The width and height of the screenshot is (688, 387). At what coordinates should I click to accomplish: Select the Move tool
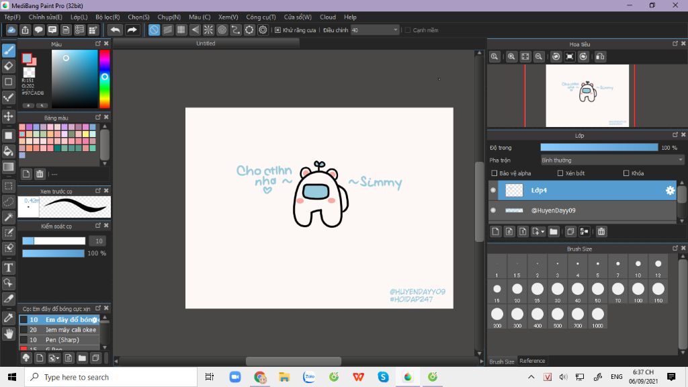(x=8, y=116)
